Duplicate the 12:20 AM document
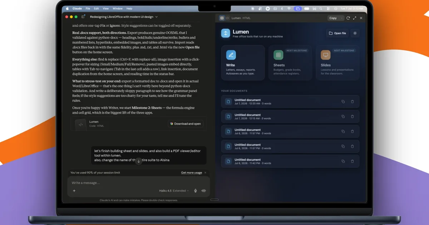This screenshot has width=429, height=225. [343, 101]
